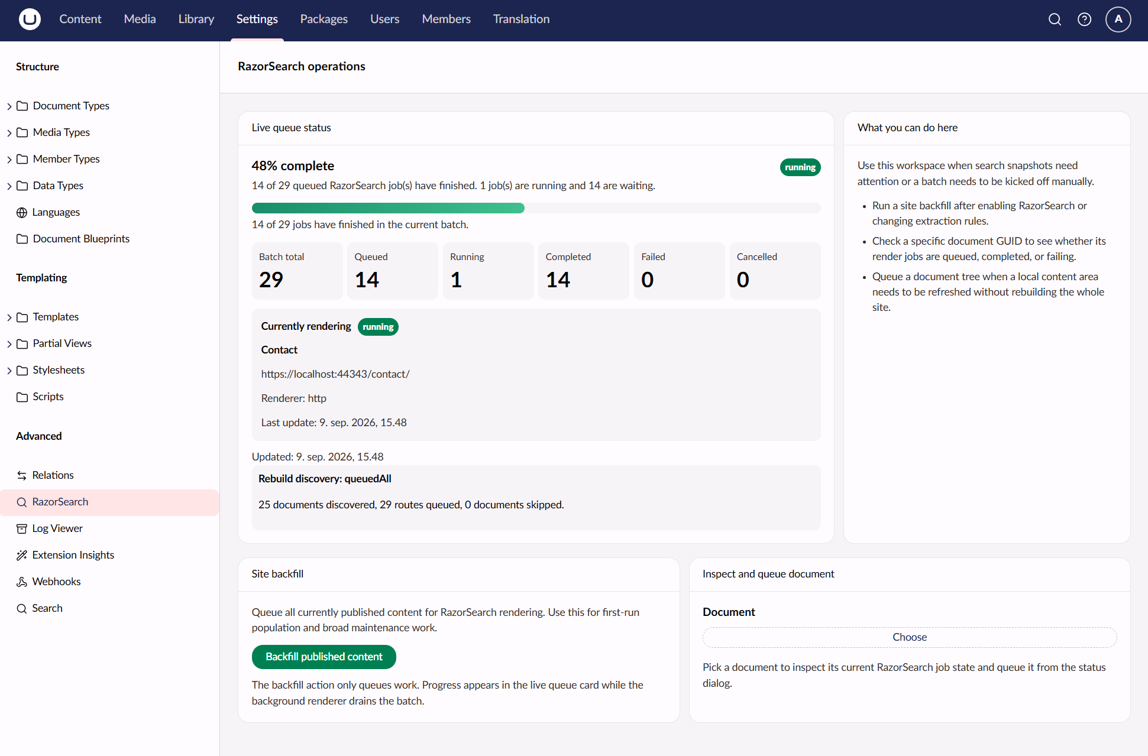The image size is (1148, 756).
Task: Click the Relations arrows icon
Action: (x=22, y=475)
